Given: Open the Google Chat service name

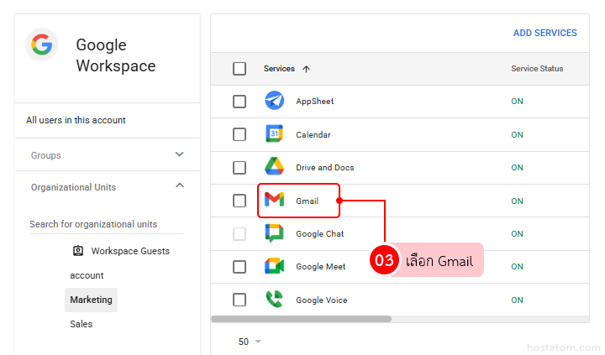Looking at the screenshot, I should 320,234.
